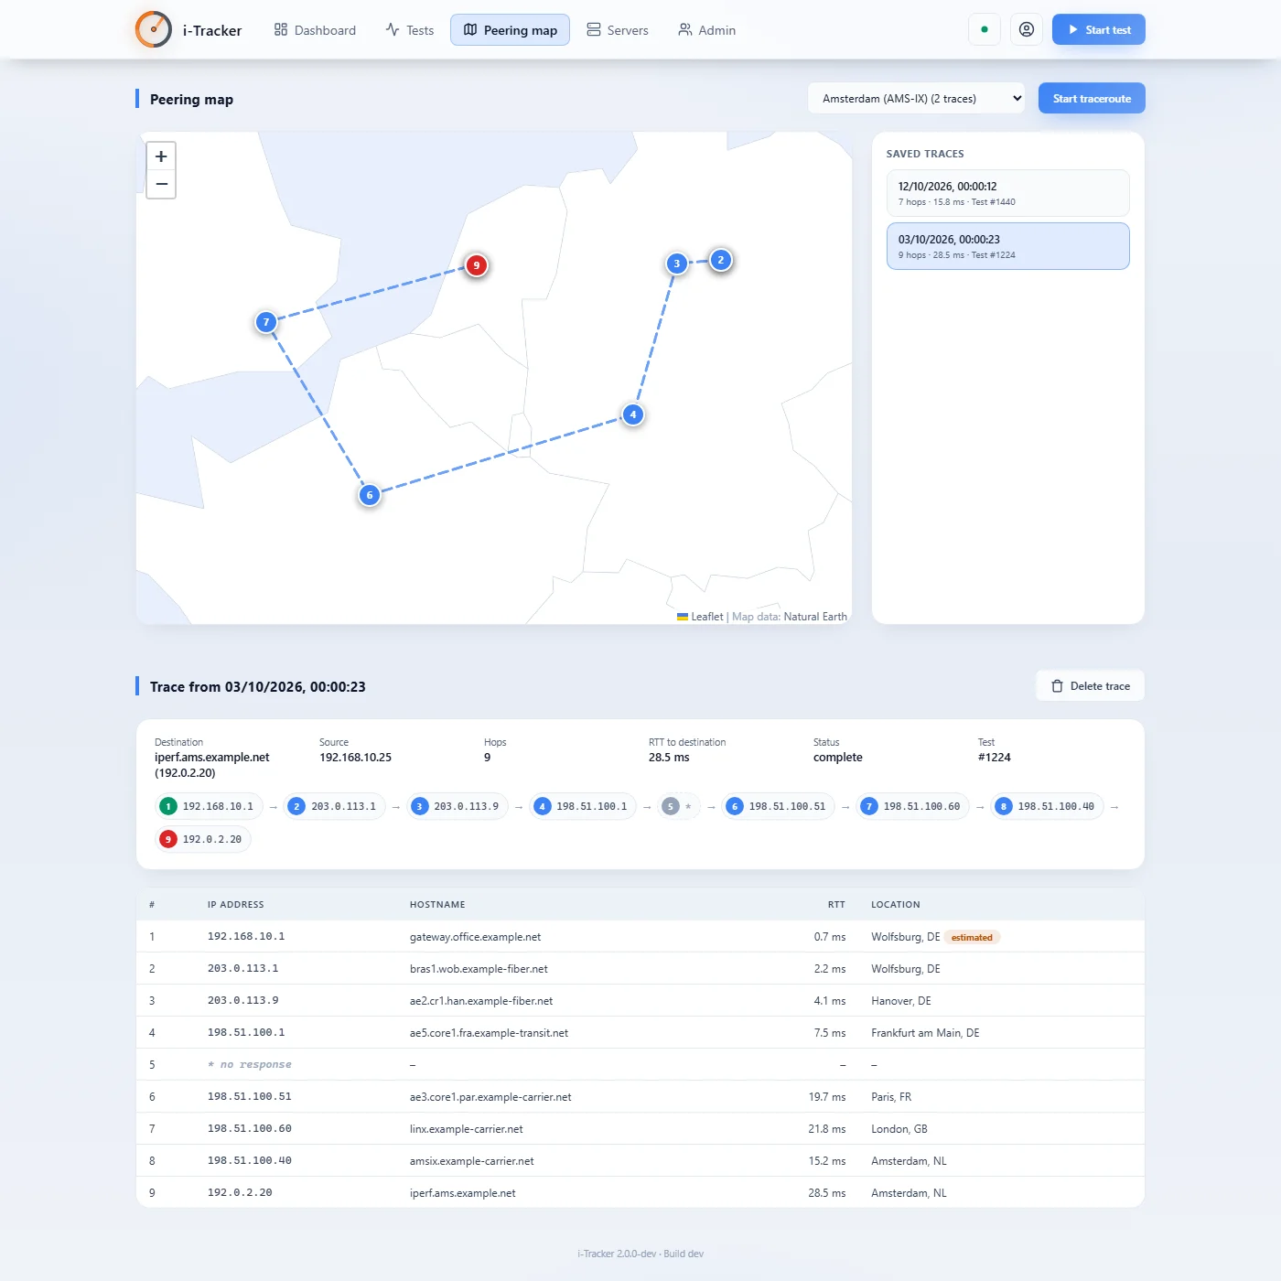This screenshot has height=1281, width=1281.
Task: Click hop marker 4 on the map
Action: 633,414
